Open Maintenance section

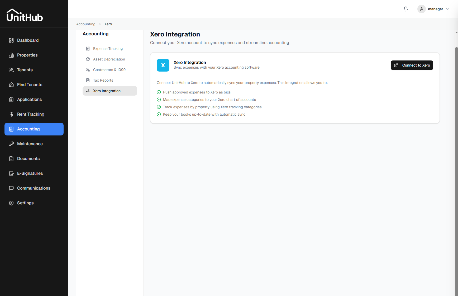point(34,144)
